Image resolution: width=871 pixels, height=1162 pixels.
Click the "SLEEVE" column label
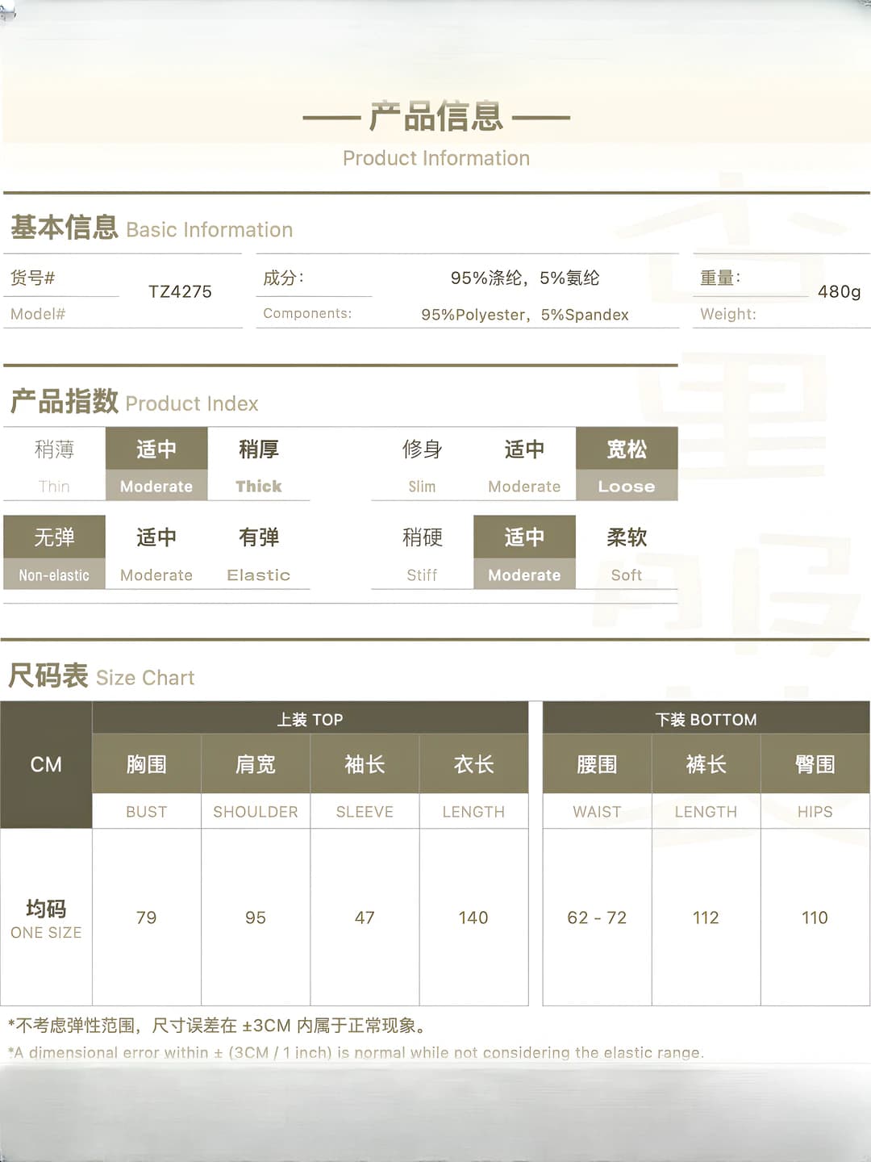coord(365,812)
